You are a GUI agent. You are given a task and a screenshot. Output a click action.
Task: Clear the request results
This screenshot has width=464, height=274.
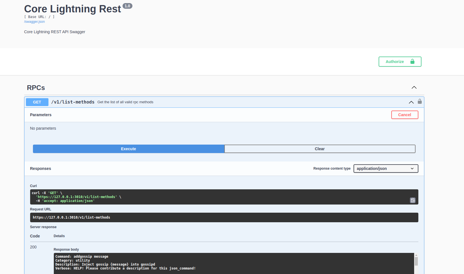(x=320, y=149)
